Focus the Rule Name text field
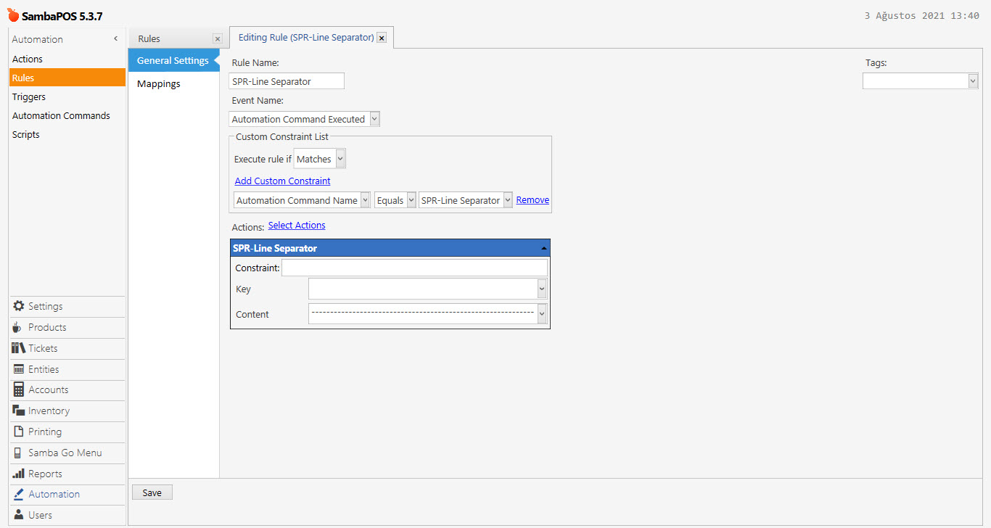The image size is (991, 528). click(x=287, y=81)
